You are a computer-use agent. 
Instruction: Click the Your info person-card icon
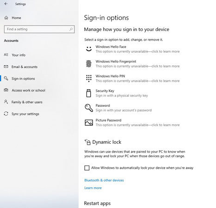click(6, 55)
